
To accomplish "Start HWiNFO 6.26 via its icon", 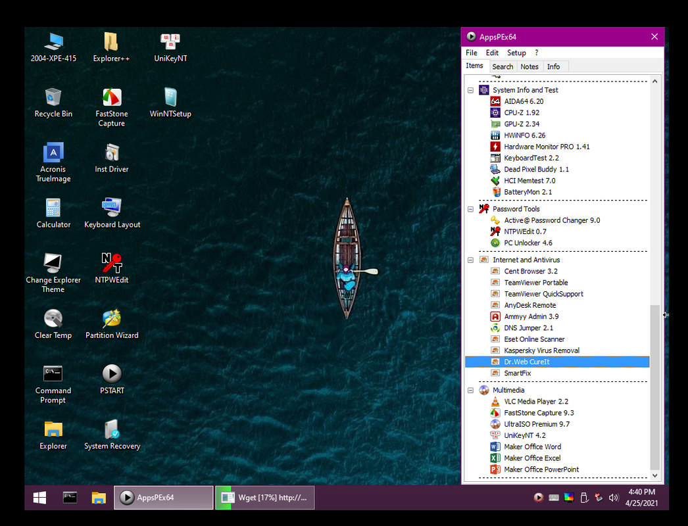I will tap(495, 135).
